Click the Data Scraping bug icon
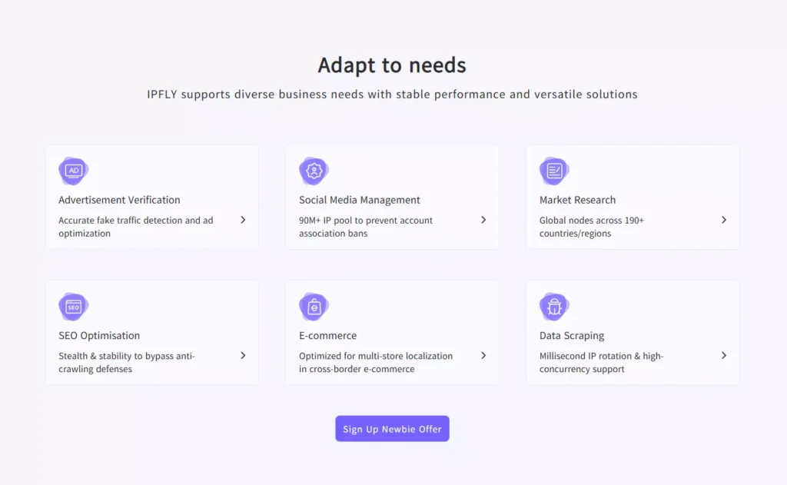The width and height of the screenshot is (787, 485). tap(554, 306)
